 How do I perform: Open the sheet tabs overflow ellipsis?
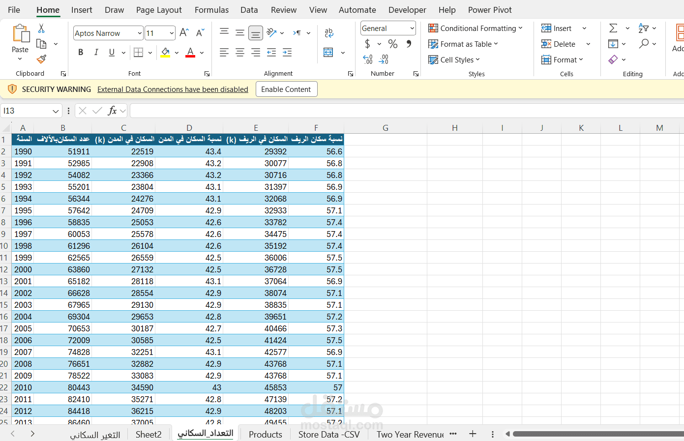(453, 434)
